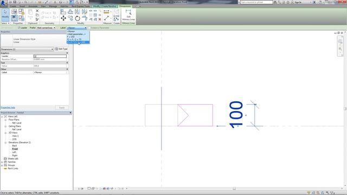Viewport: 347px width, 195px height.
Task: Click the keyword search field in title bar
Action: (x=256, y=2)
